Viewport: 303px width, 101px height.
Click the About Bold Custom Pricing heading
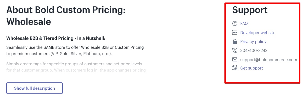[x=66, y=16]
